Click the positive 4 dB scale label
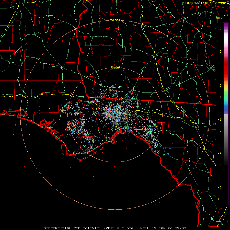The image size is (230, 230). (x=221, y=63)
